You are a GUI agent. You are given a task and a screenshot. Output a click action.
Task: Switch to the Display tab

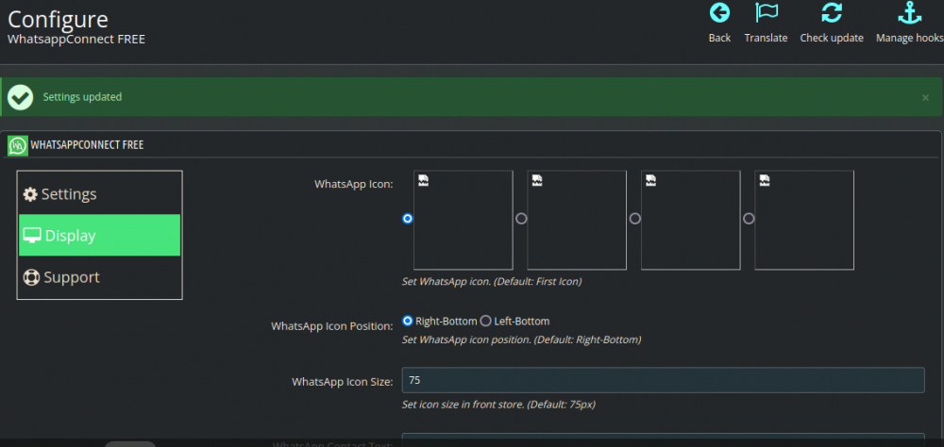(x=99, y=235)
